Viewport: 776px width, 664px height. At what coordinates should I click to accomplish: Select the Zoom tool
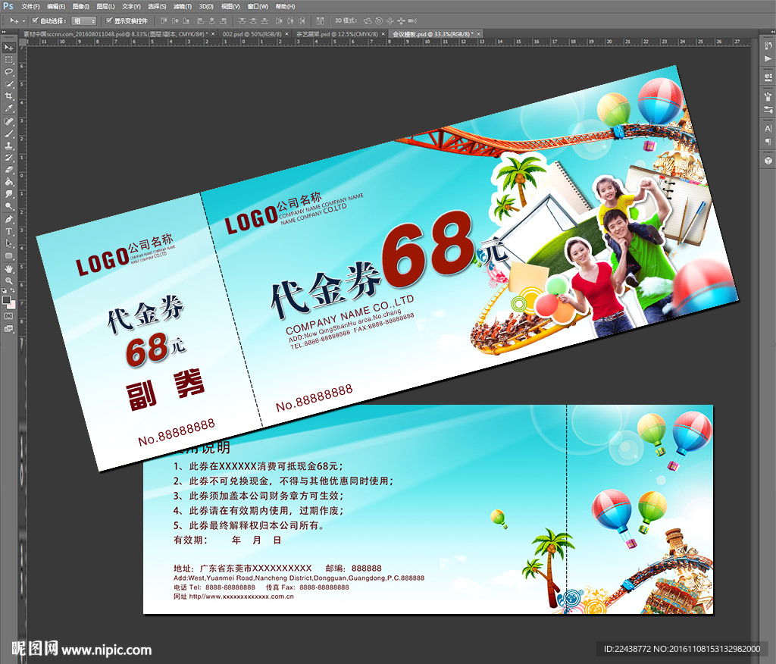tap(9, 280)
